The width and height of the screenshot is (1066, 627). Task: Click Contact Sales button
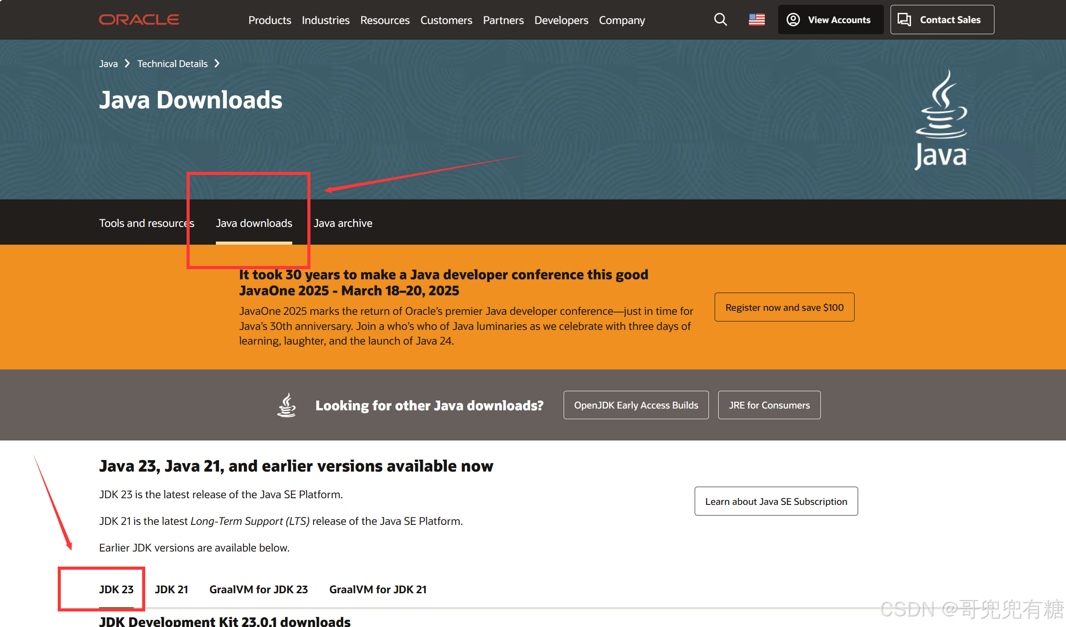942,20
